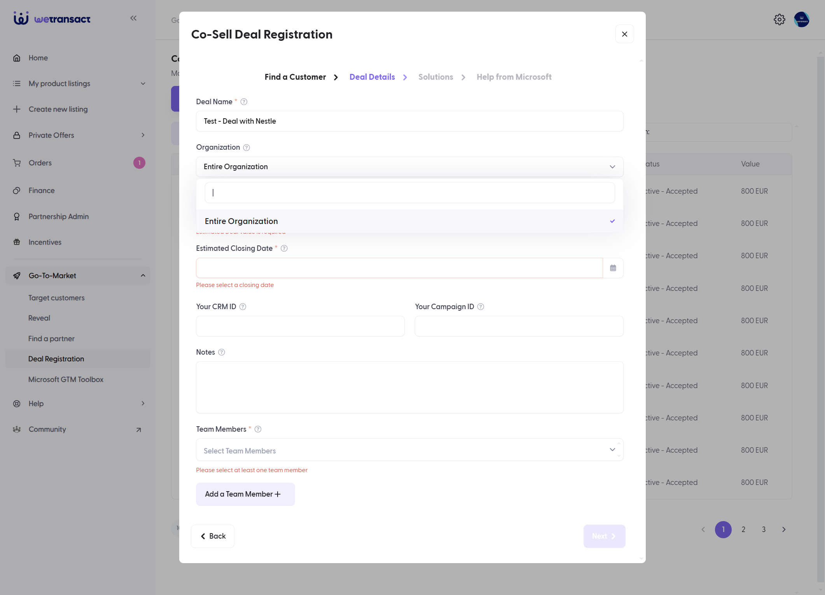
Task: Open Target customers in the sidebar
Action: pyautogui.click(x=56, y=298)
